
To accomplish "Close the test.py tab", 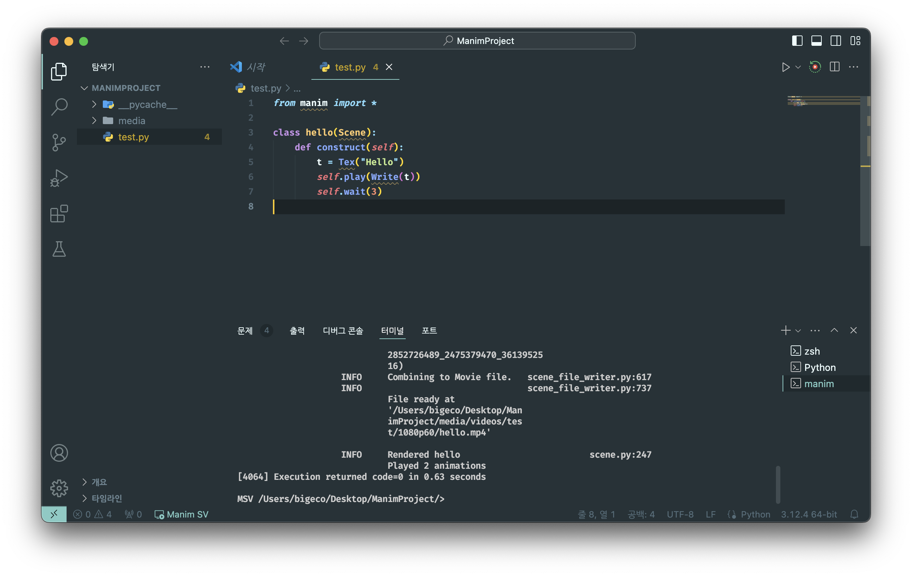I will [x=389, y=67].
